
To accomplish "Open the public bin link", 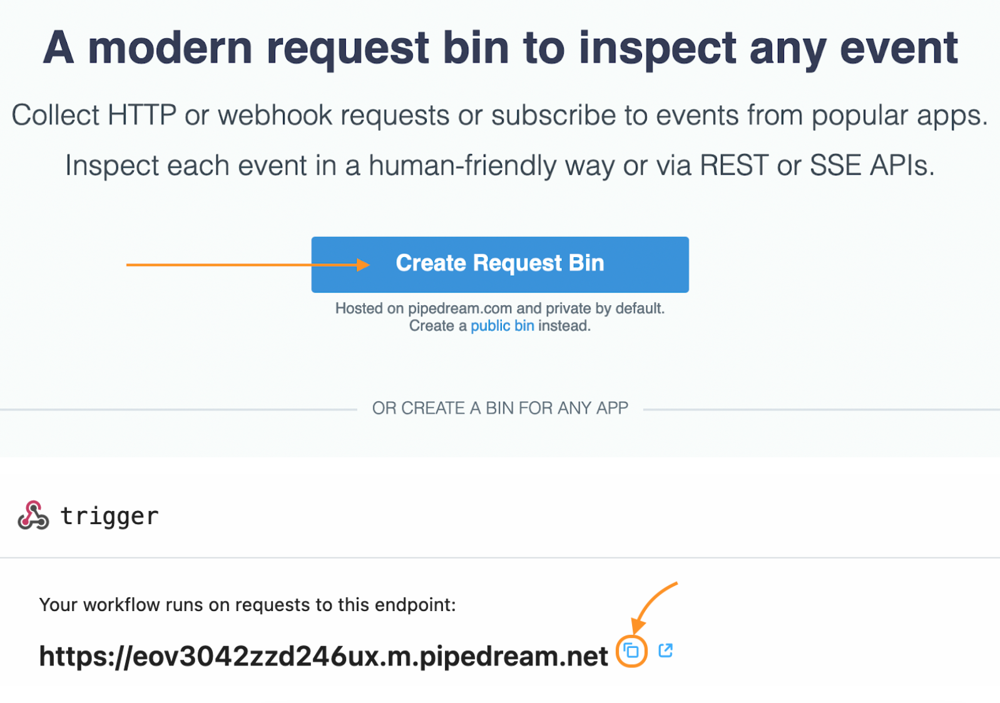I will (502, 326).
